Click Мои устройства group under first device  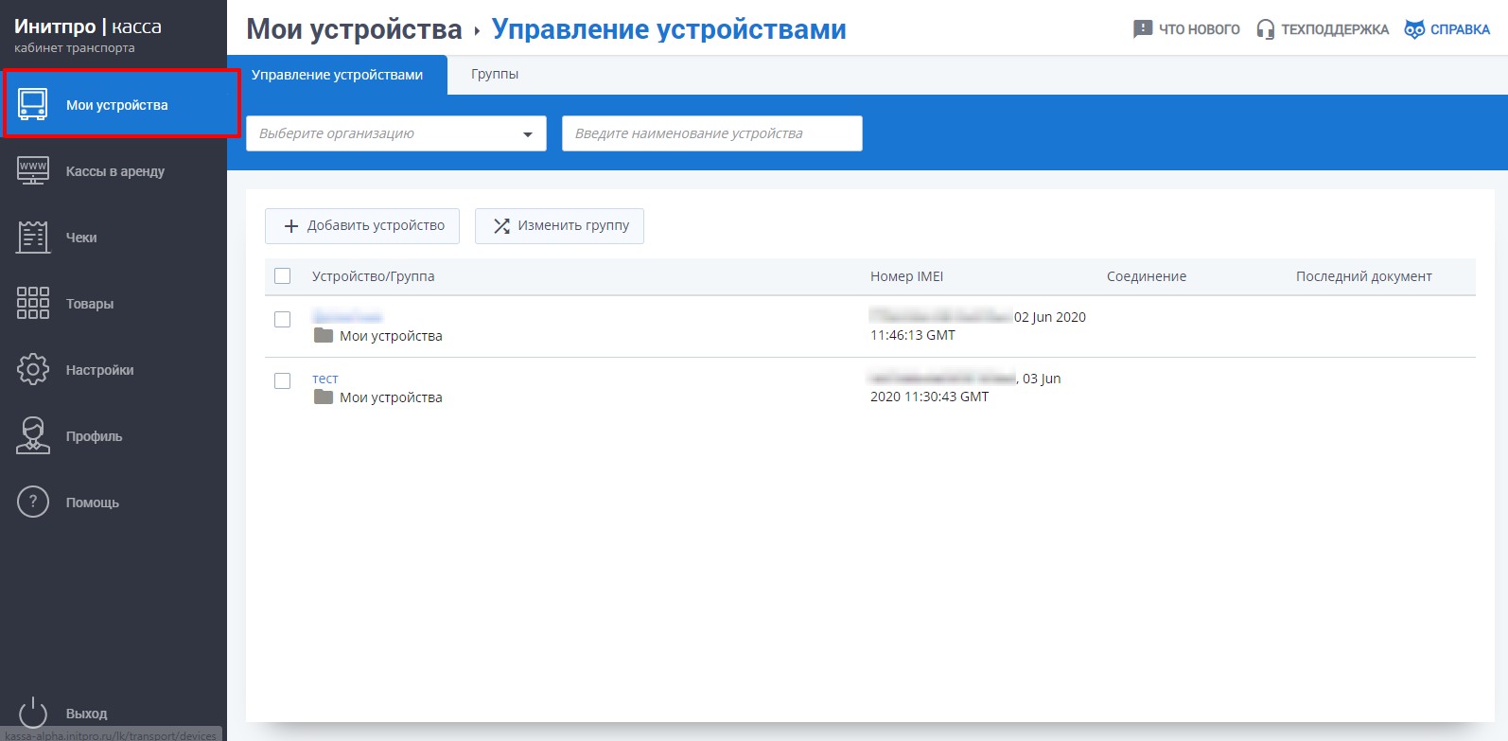391,336
